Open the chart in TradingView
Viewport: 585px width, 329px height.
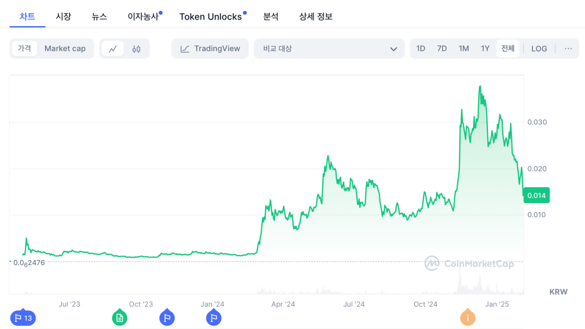[210, 48]
